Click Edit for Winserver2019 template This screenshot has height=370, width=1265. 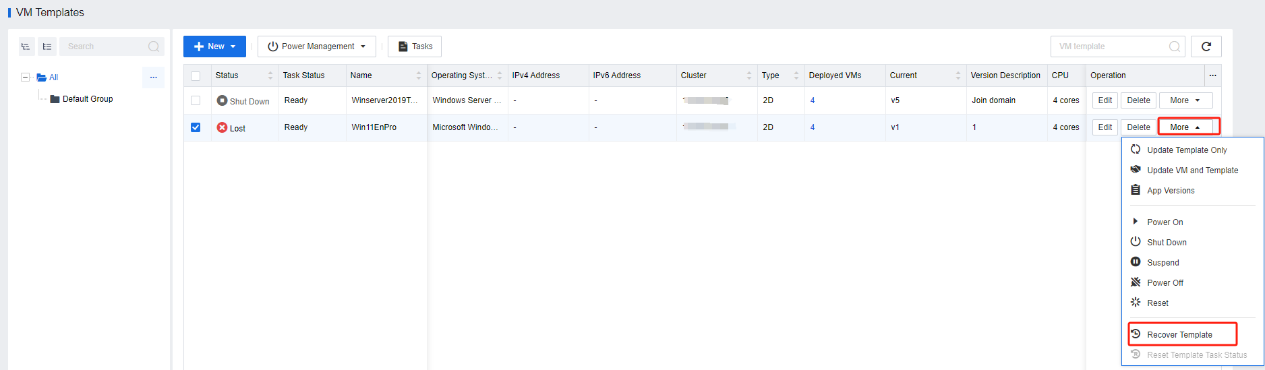pyautogui.click(x=1105, y=100)
